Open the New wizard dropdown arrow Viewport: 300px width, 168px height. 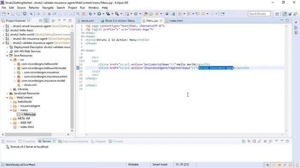[8, 14]
